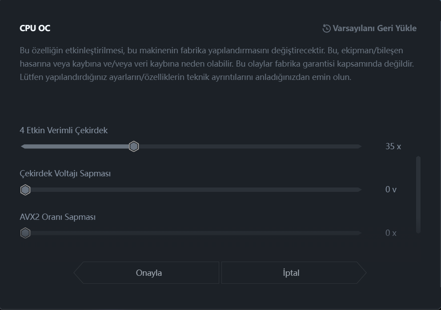
Task: Click the hexagon handle of Çekirdek Voltajı Sapması slider
Action: click(x=25, y=190)
